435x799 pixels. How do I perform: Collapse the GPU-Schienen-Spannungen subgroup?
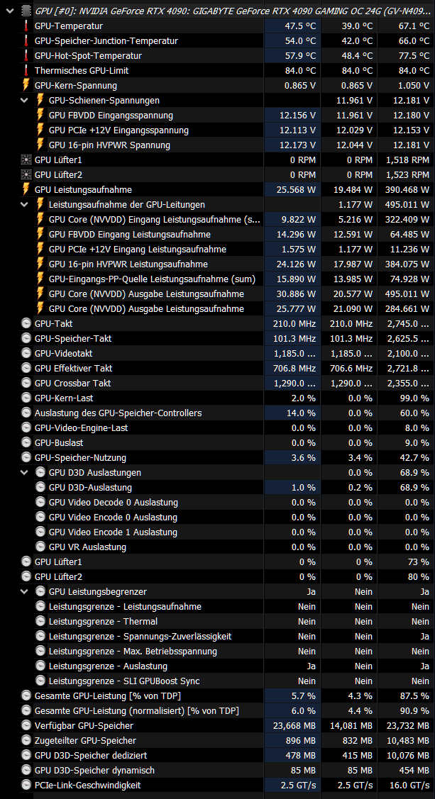[x=24, y=101]
